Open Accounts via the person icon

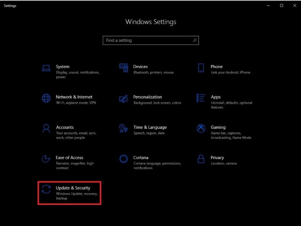pos(46,129)
